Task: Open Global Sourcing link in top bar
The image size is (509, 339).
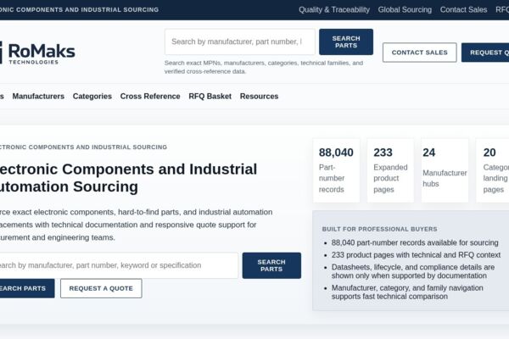Action: pos(405,9)
